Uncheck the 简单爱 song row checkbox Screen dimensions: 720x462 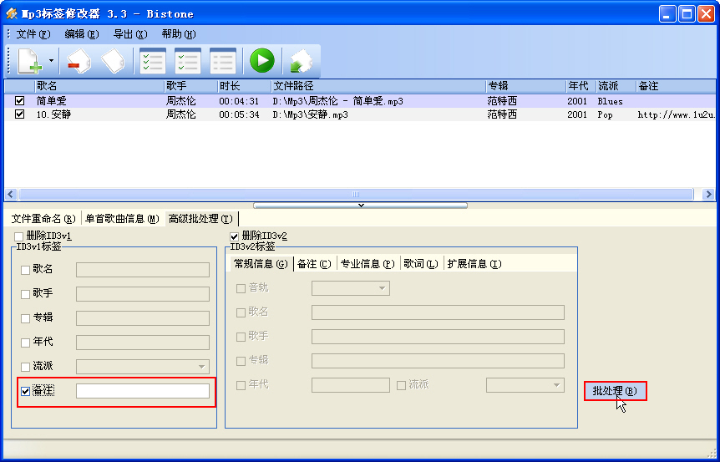click(x=20, y=101)
